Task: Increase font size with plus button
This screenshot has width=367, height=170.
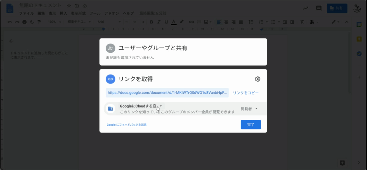Action: tap(143, 22)
